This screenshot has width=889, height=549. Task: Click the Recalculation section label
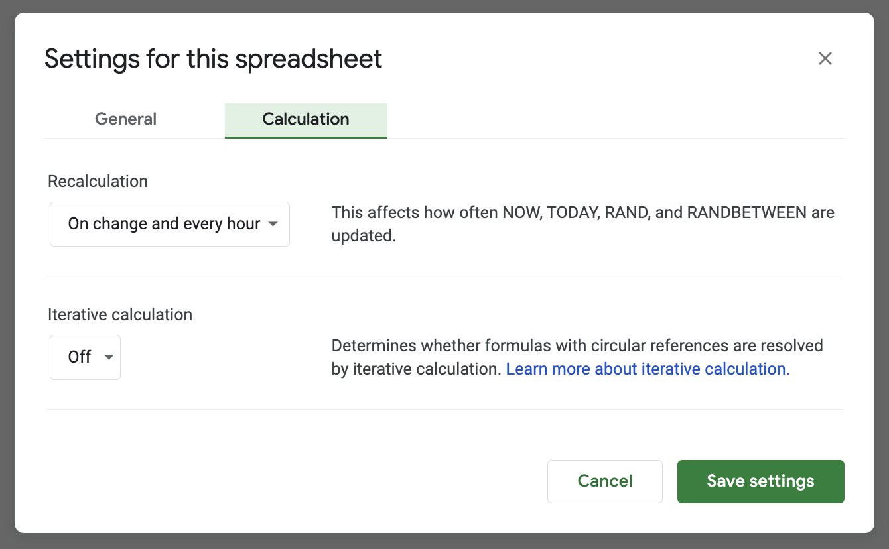[x=98, y=182]
